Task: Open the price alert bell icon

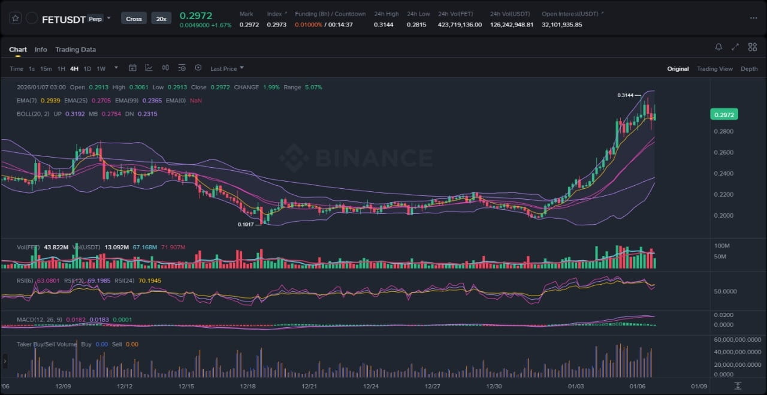Action: pos(718,47)
